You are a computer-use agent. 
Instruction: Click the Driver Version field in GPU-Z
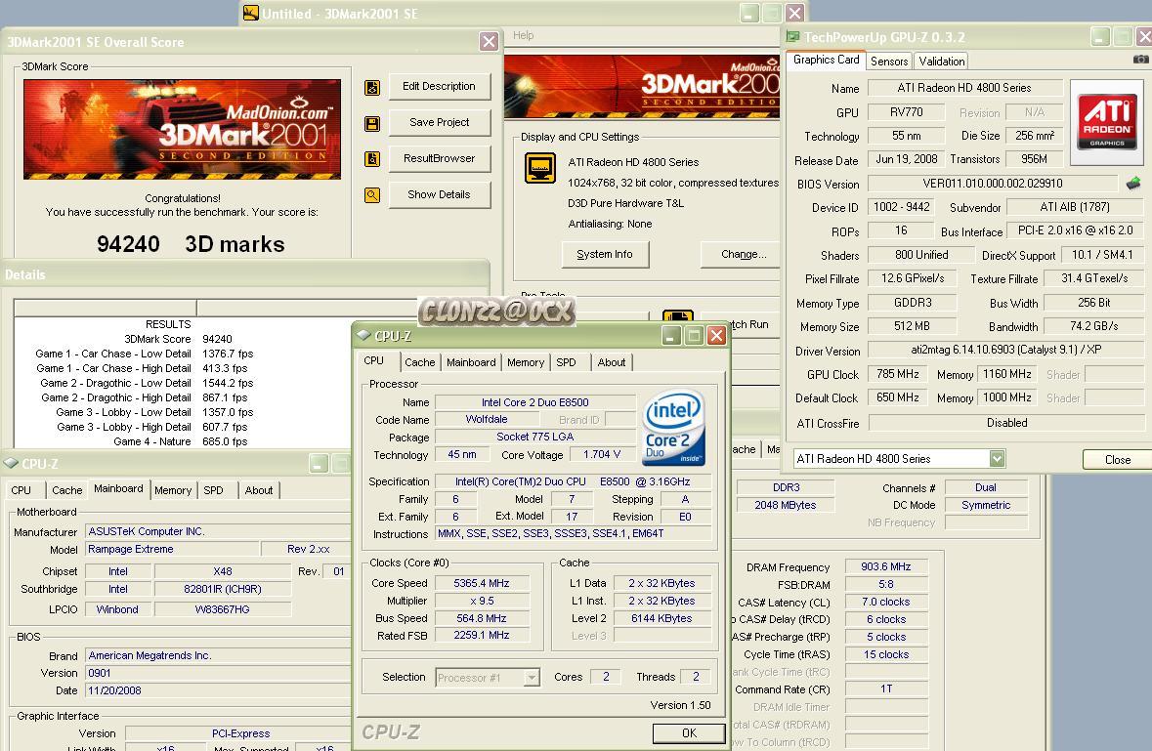1005,351
